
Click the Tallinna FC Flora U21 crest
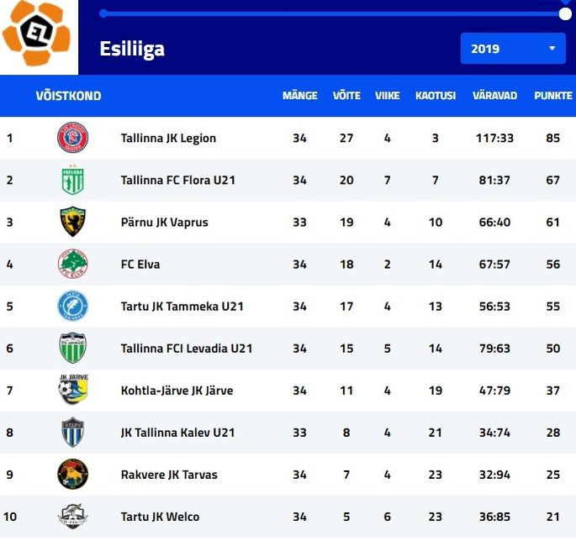[x=72, y=181]
